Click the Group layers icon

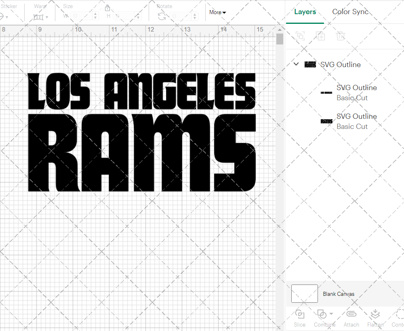pos(300,36)
